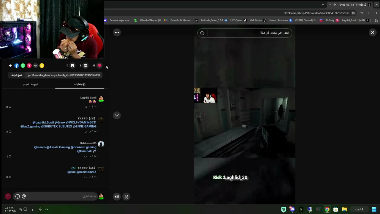Open the Home - Restream bookmark

(x=281, y=20)
